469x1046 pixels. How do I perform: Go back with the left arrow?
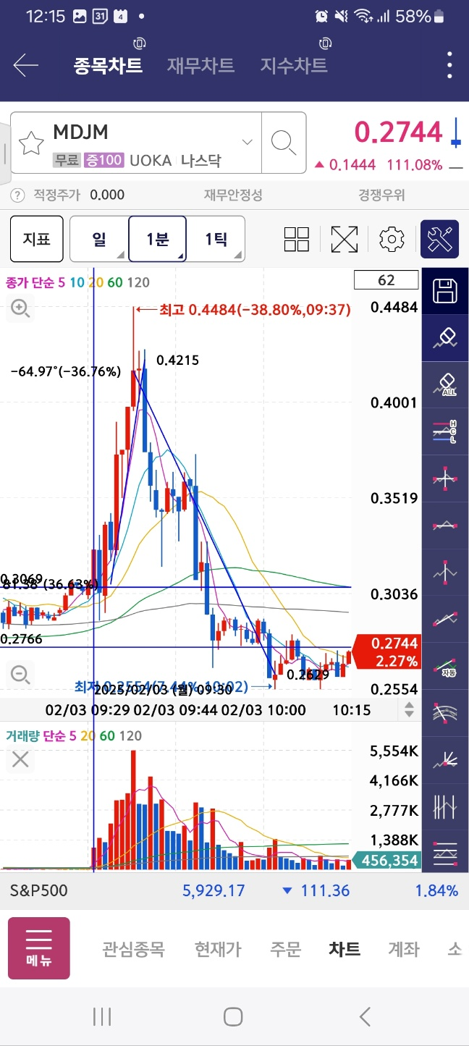tap(25, 66)
